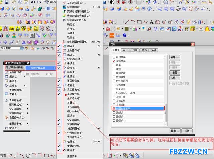This screenshot has width=214, height=159.
Task: Enable the 建模 toolbar checkbox
Action: coord(114,69)
